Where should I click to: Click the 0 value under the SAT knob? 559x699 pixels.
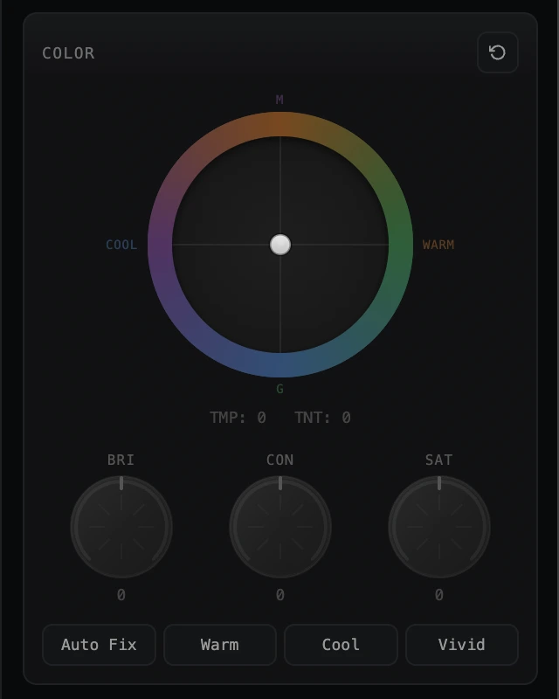pos(439,595)
